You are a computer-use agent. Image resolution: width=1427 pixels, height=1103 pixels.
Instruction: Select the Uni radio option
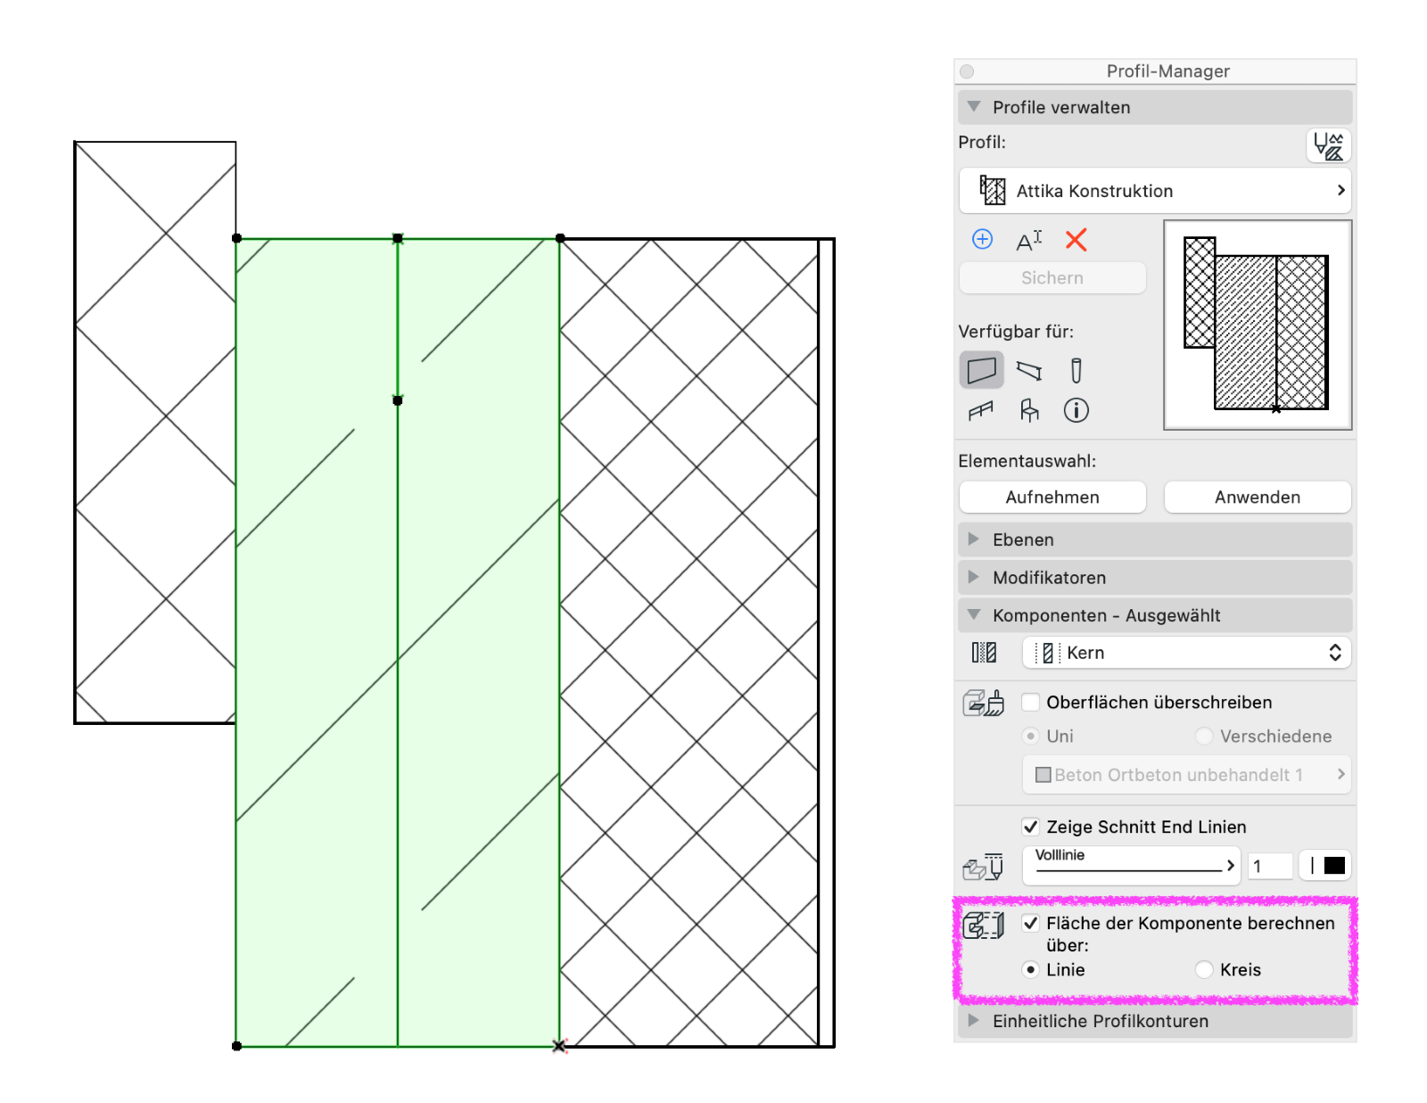point(1031,736)
